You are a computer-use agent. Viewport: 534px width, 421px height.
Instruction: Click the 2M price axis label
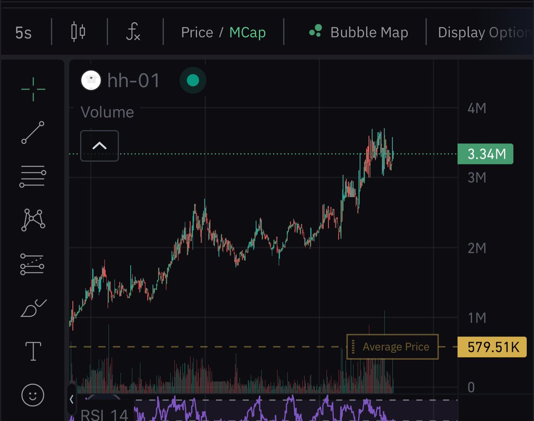pos(477,248)
